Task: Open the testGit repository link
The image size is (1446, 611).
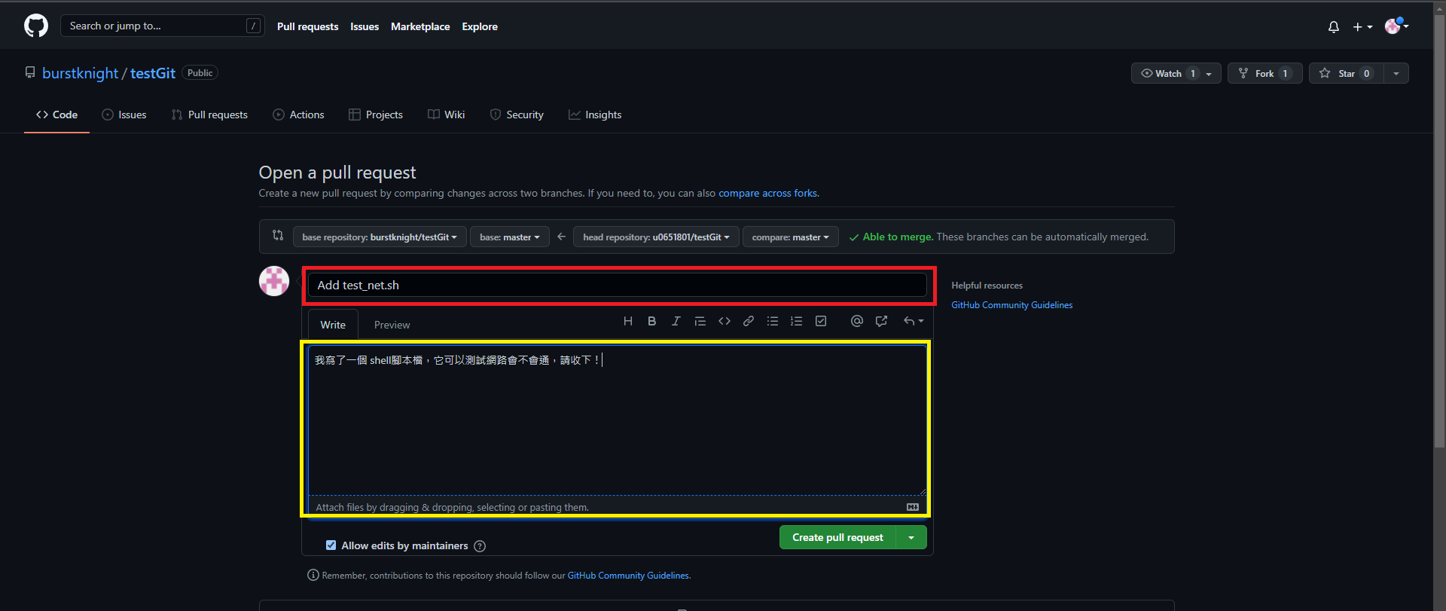Action: [153, 73]
